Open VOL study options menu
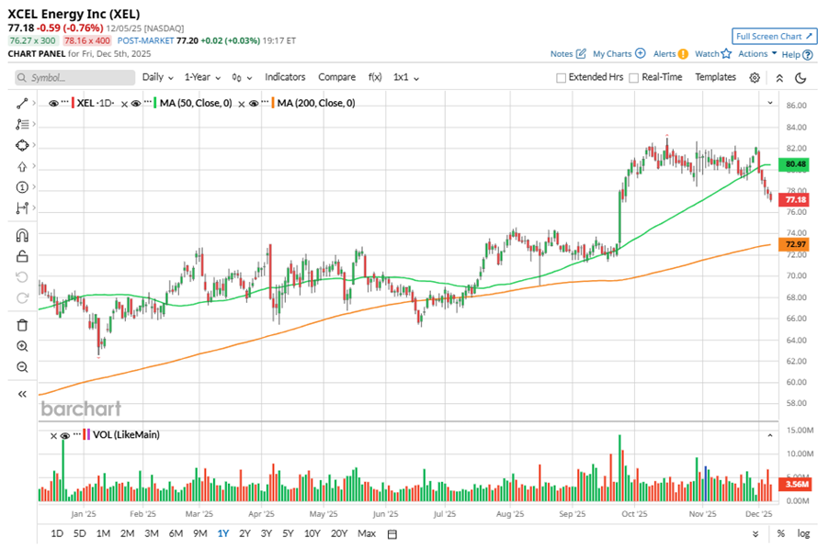The width and height of the screenshot is (829, 549). [77, 434]
